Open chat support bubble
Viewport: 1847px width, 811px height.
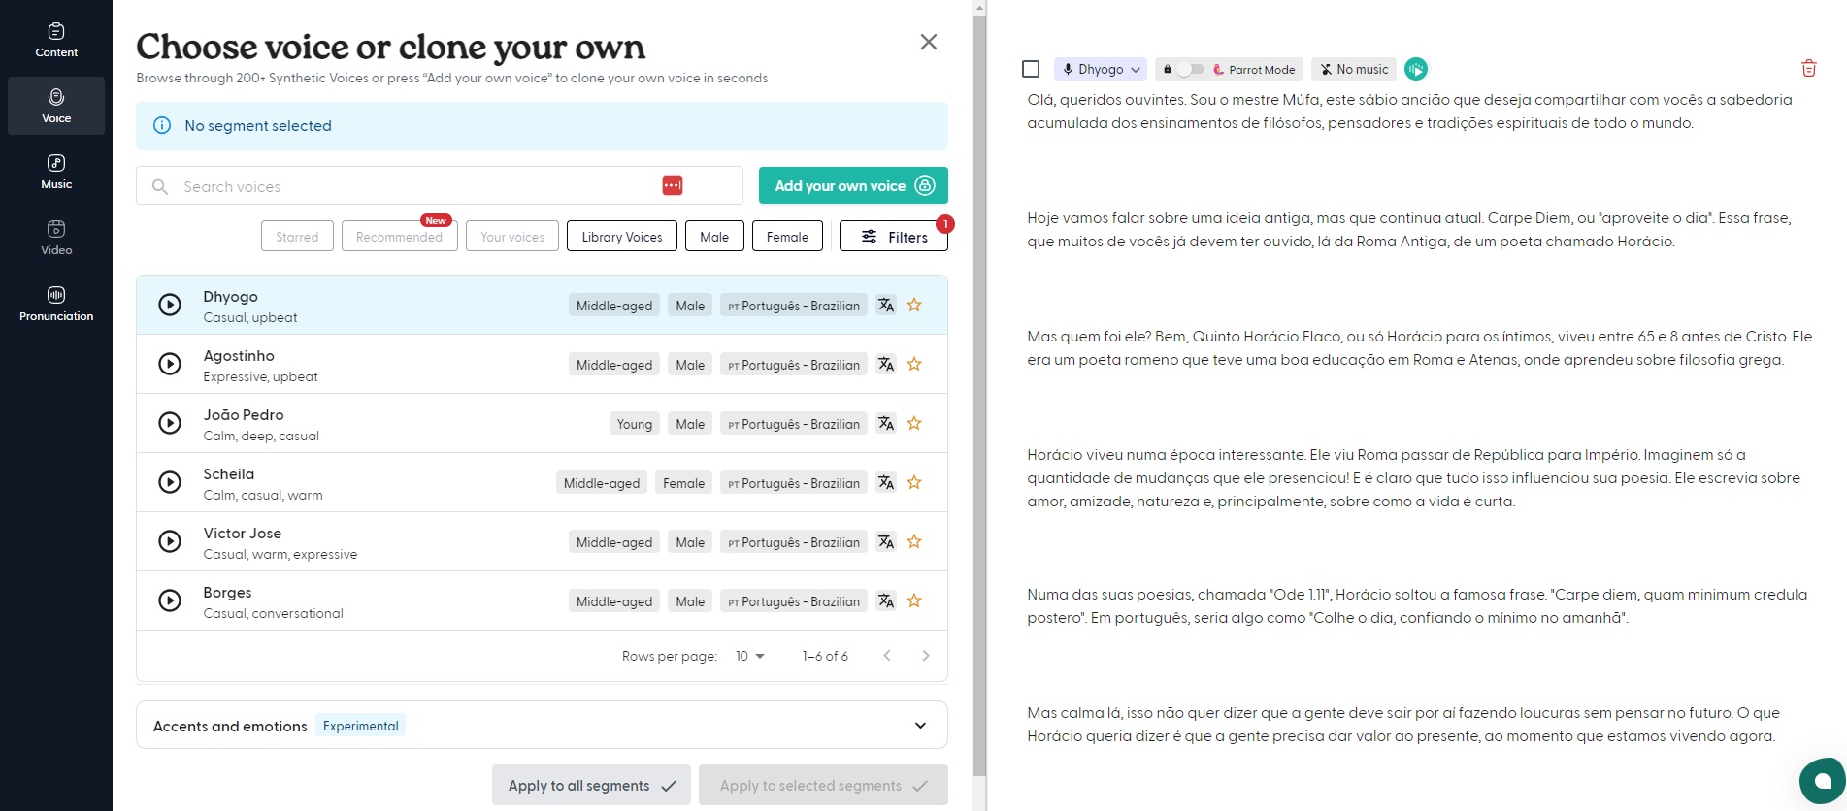pyautogui.click(x=1822, y=781)
